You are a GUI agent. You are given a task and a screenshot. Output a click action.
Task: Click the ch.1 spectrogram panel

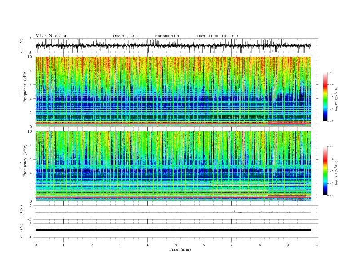[173, 92]
